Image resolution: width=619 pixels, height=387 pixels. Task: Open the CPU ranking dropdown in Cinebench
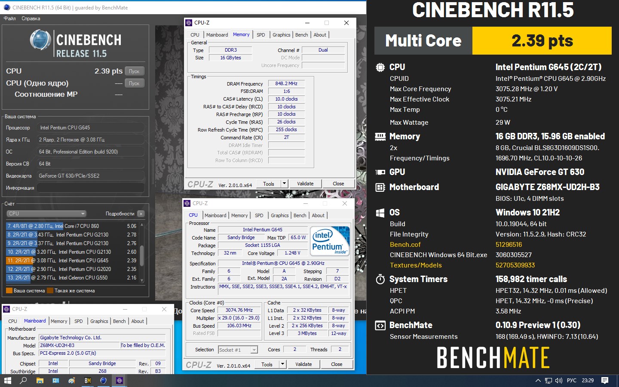(x=46, y=214)
